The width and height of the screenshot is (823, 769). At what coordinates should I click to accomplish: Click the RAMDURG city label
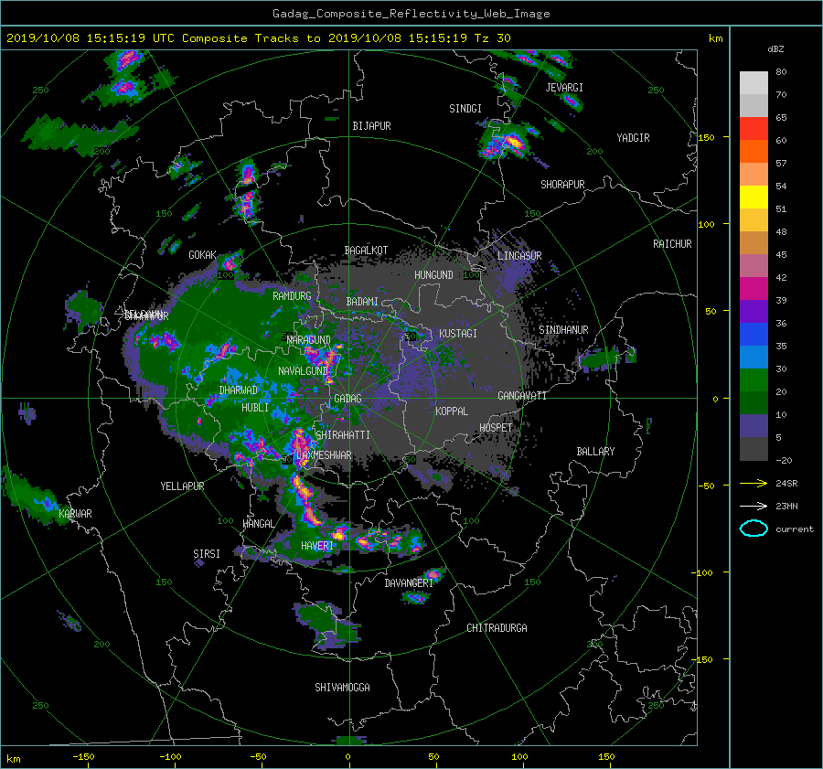292,296
